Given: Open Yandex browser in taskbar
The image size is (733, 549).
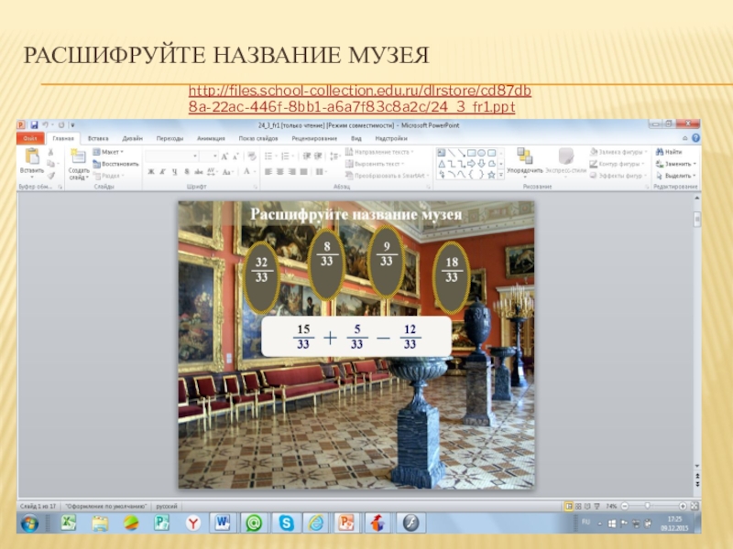Looking at the screenshot, I should pyautogui.click(x=192, y=523).
